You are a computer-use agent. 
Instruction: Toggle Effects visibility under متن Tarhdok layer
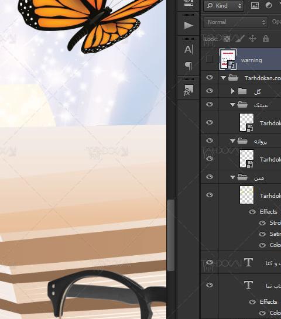pyautogui.click(x=252, y=212)
